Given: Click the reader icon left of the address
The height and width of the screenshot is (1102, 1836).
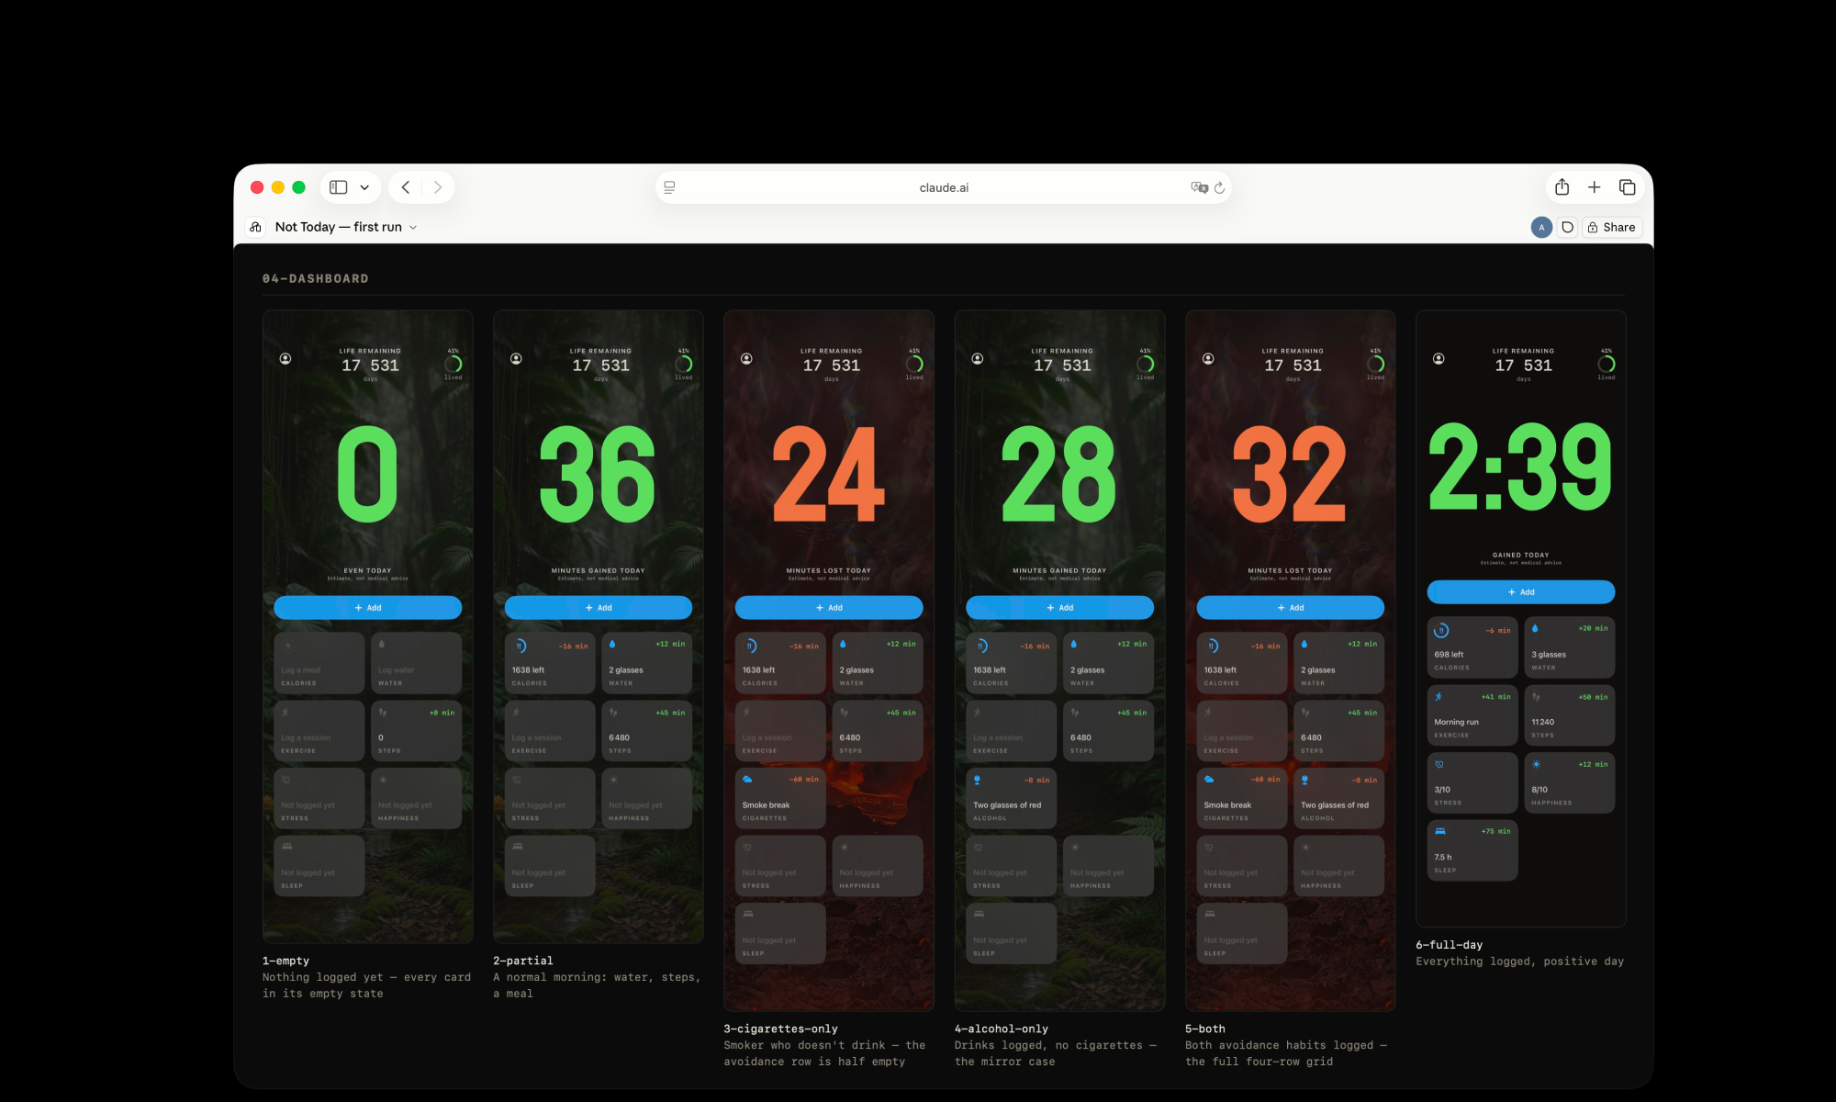Looking at the screenshot, I should tap(669, 187).
